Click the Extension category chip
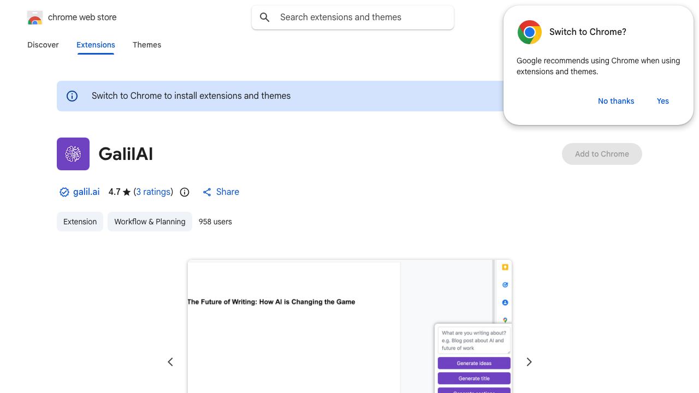699x393 pixels. tap(80, 222)
